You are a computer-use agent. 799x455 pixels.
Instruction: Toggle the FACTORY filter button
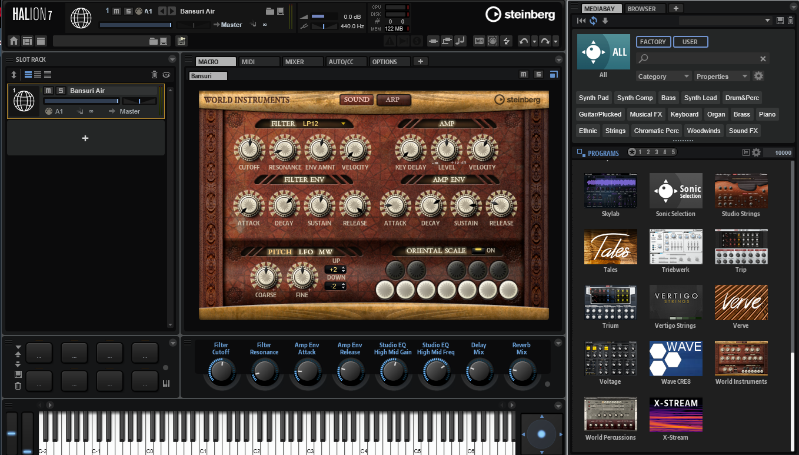click(653, 42)
